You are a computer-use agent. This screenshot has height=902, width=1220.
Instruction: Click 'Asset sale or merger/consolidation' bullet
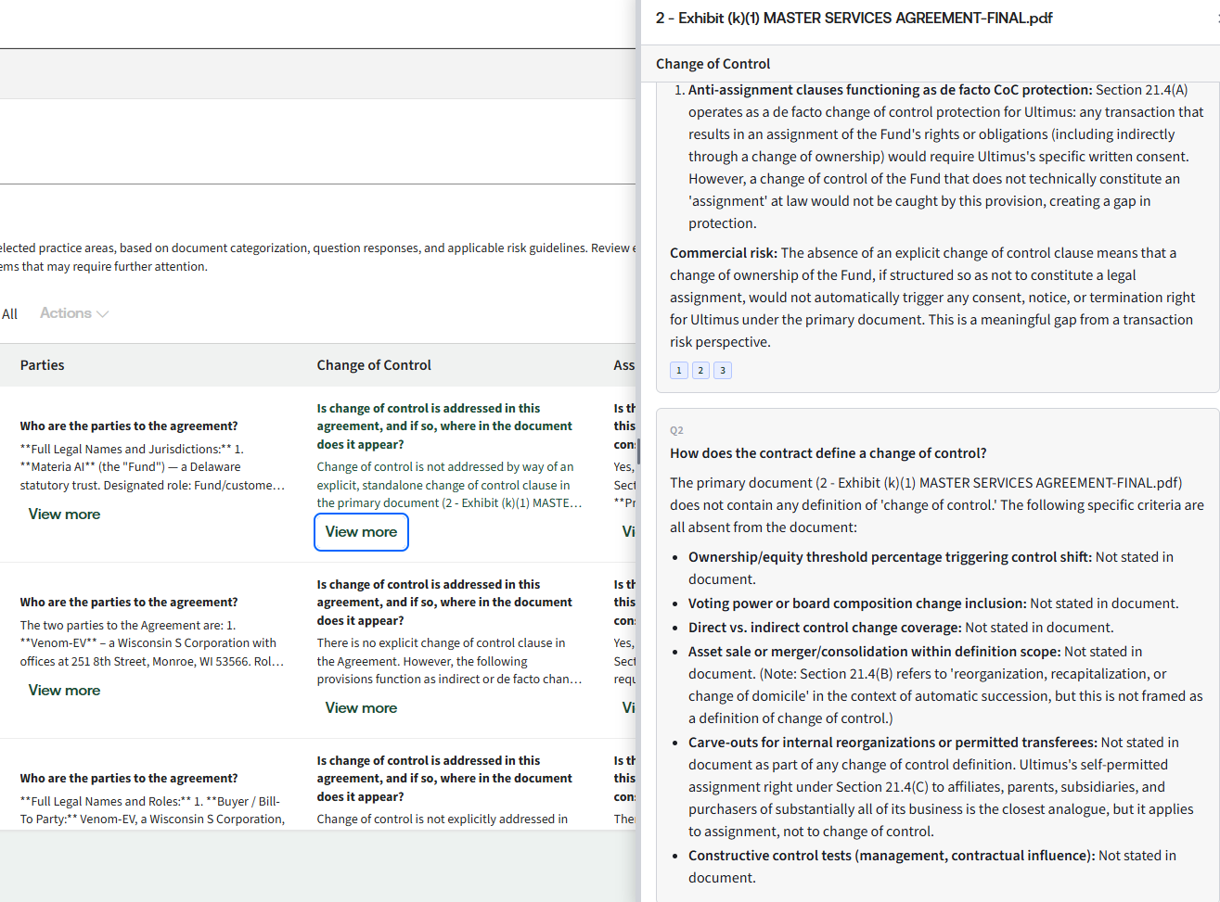[945, 685]
